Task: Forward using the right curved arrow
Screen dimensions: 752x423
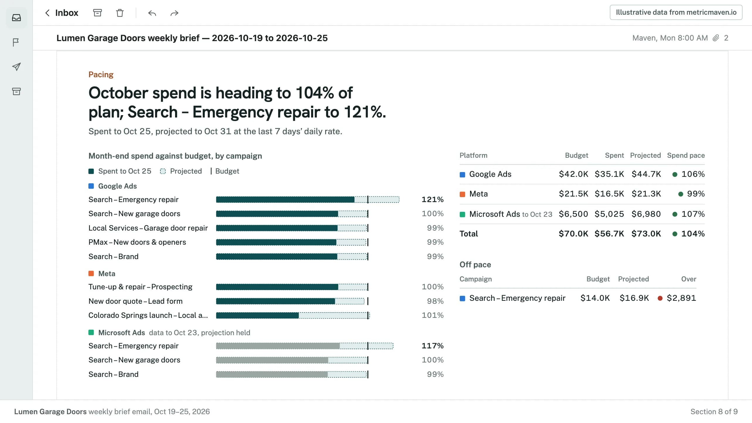Action: tap(174, 13)
